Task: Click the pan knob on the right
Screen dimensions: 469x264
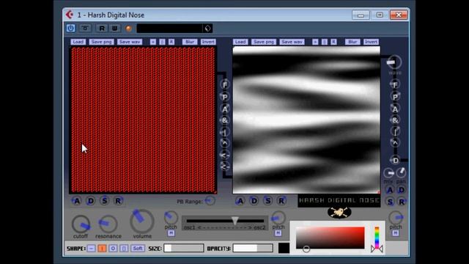Action: click(401, 173)
